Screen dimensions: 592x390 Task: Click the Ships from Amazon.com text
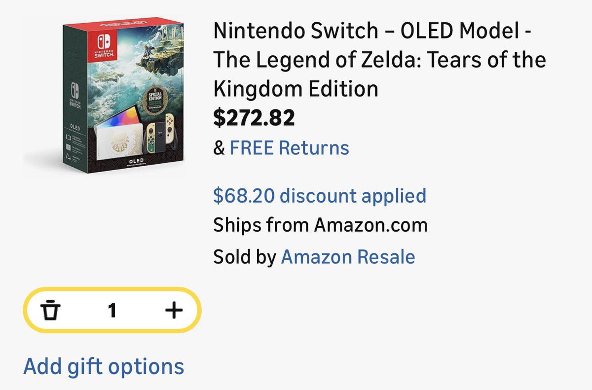coord(320,226)
